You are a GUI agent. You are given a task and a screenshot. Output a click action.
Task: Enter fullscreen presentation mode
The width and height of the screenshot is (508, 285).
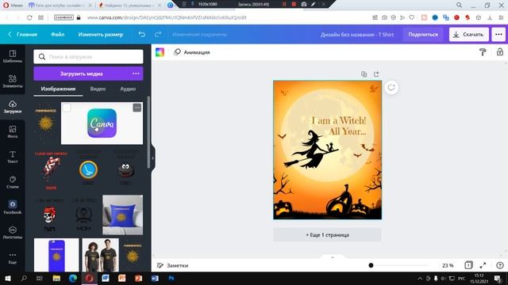pyautogui.click(x=483, y=265)
